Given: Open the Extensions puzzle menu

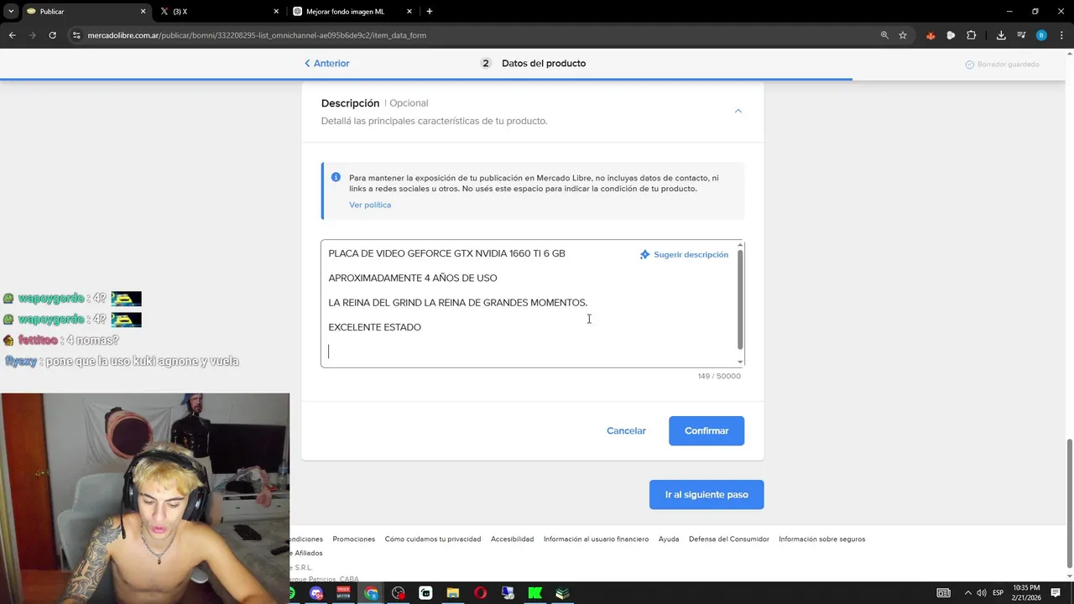Looking at the screenshot, I should tap(972, 35).
